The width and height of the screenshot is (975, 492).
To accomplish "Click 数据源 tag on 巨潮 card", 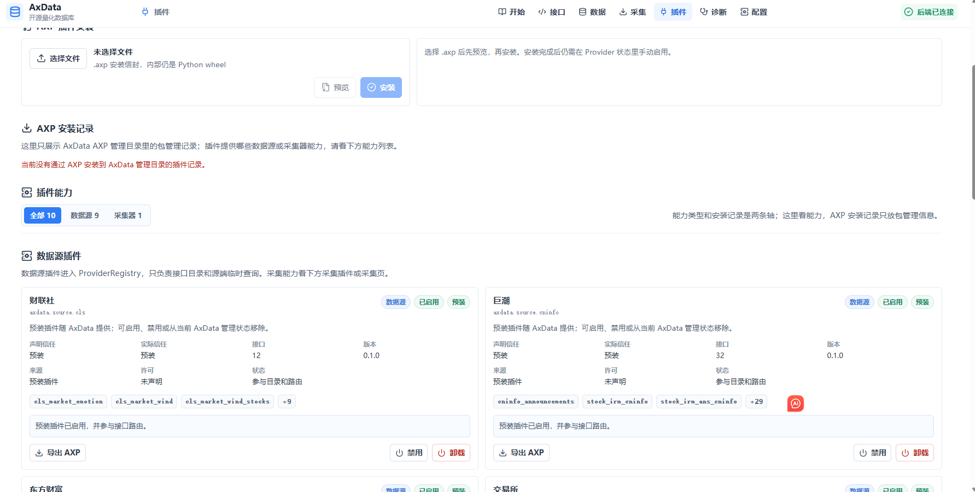I will click(x=860, y=302).
